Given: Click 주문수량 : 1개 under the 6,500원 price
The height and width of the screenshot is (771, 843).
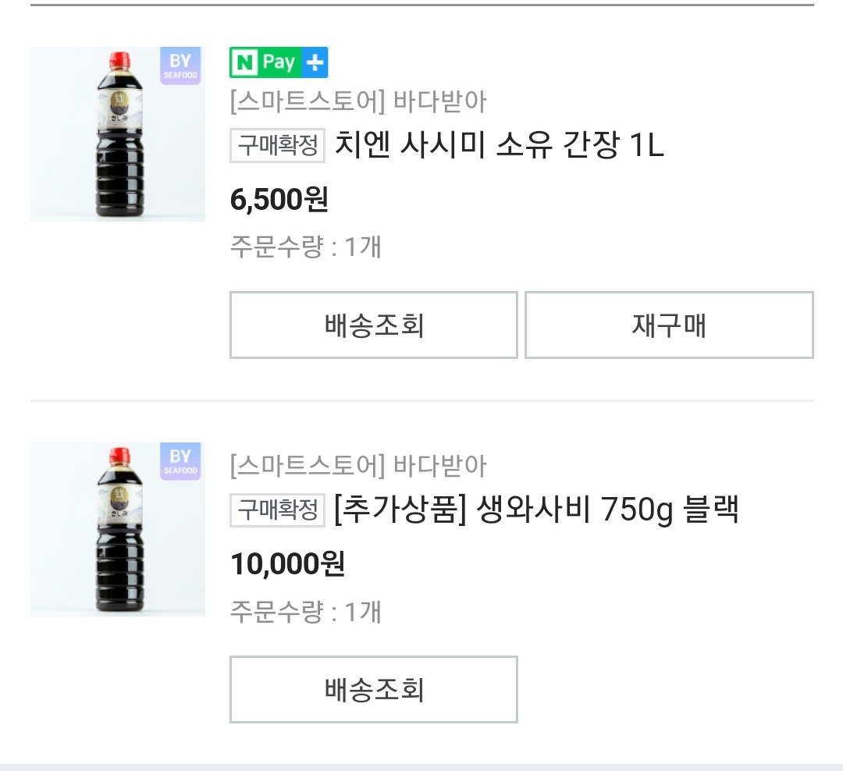Looking at the screenshot, I should (x=305, y=247).
